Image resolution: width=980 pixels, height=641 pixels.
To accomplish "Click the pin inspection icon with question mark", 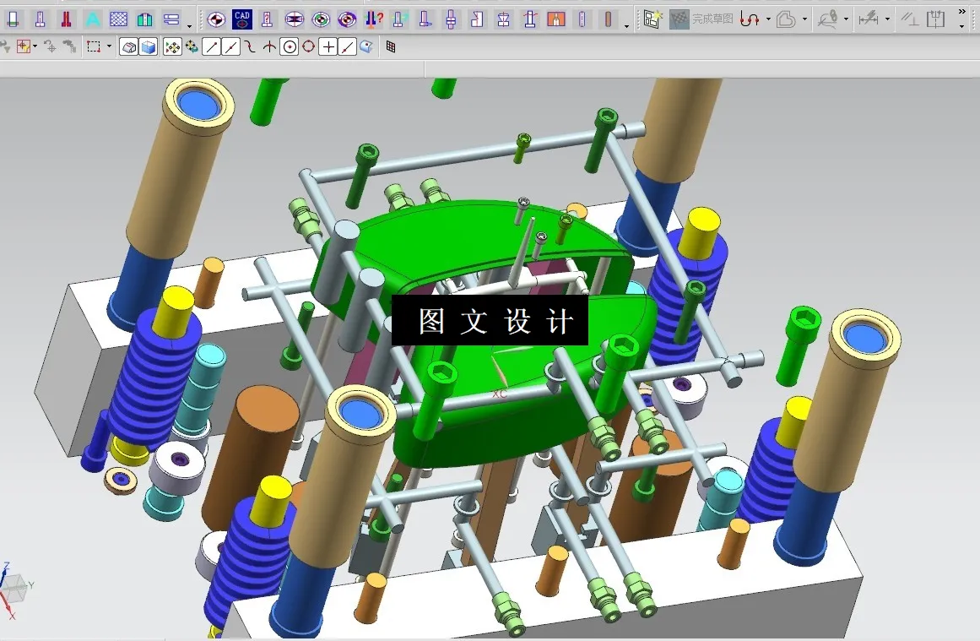I will point(373,17).
